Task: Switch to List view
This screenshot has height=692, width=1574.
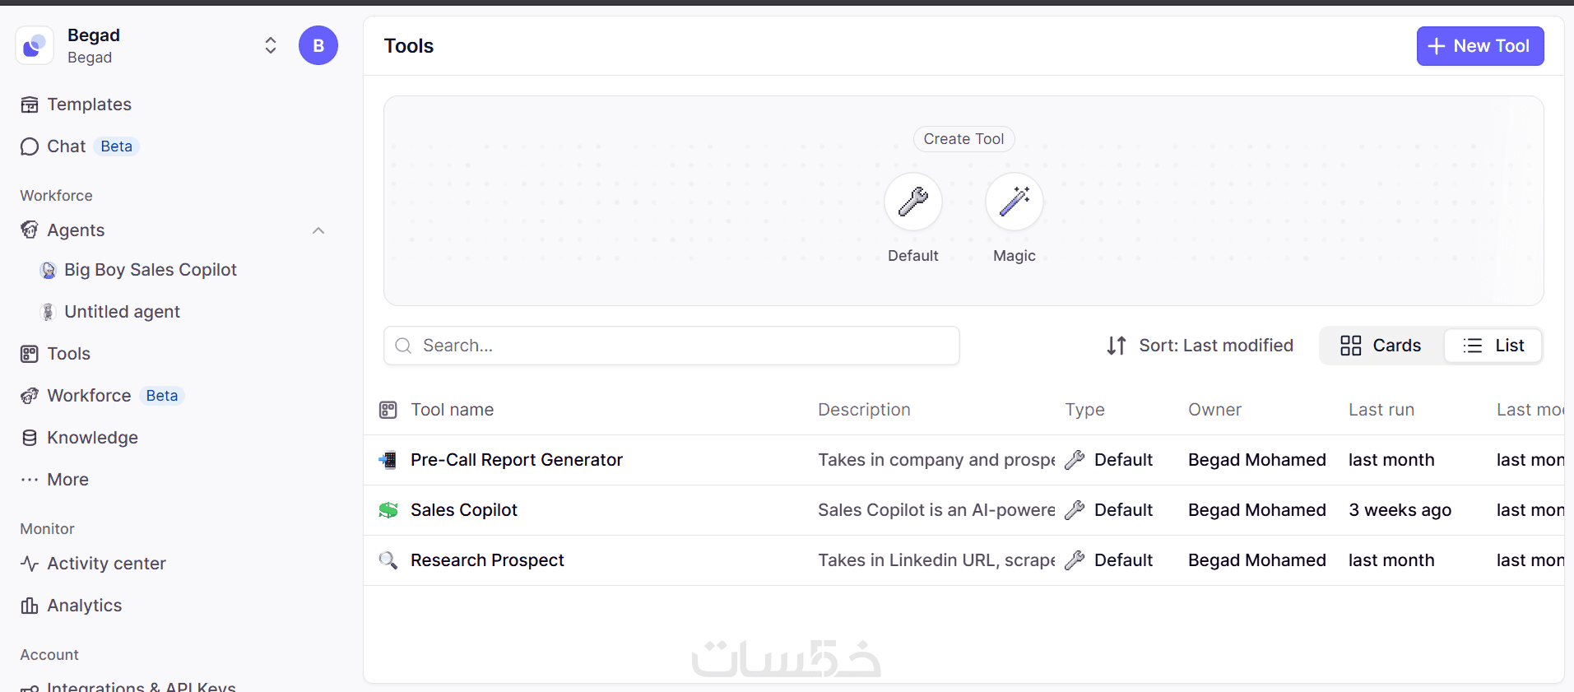Action: [1493, 346]
